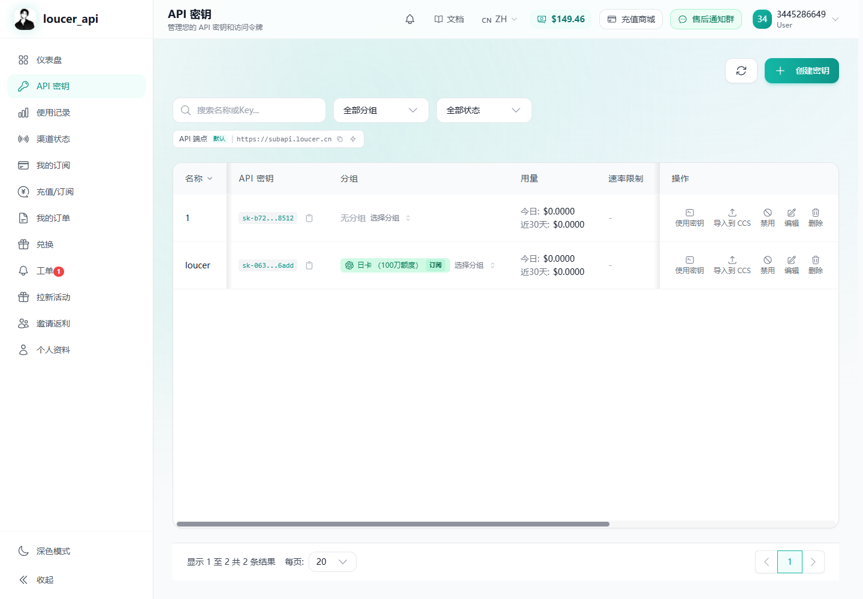The width and height of the screenshot is (863, 599).
Task: Open 充值/订阅 recharge page
Action: [x=76, y=192]
